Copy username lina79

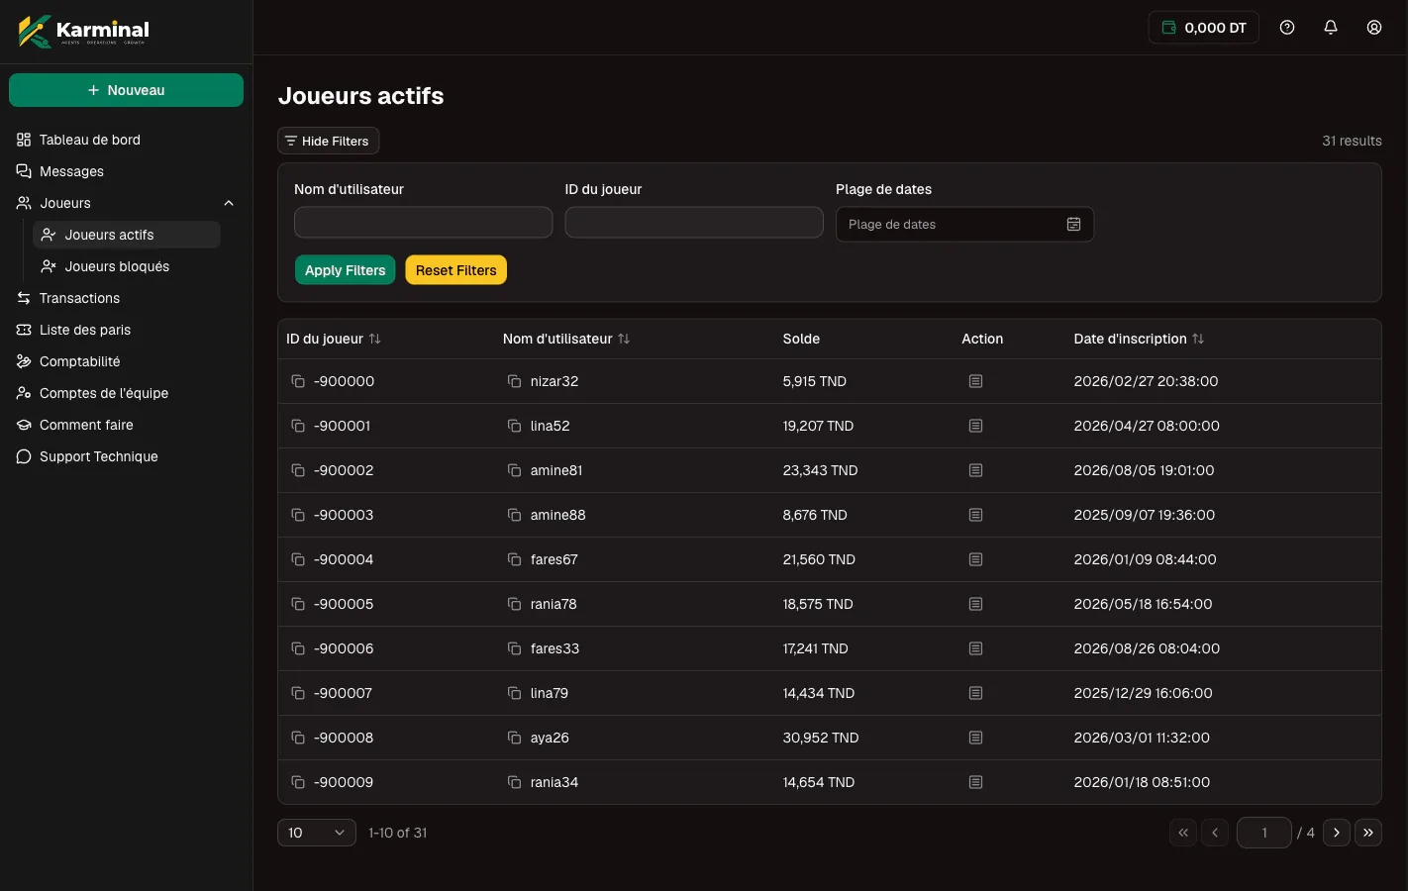[x=514, y=693]
